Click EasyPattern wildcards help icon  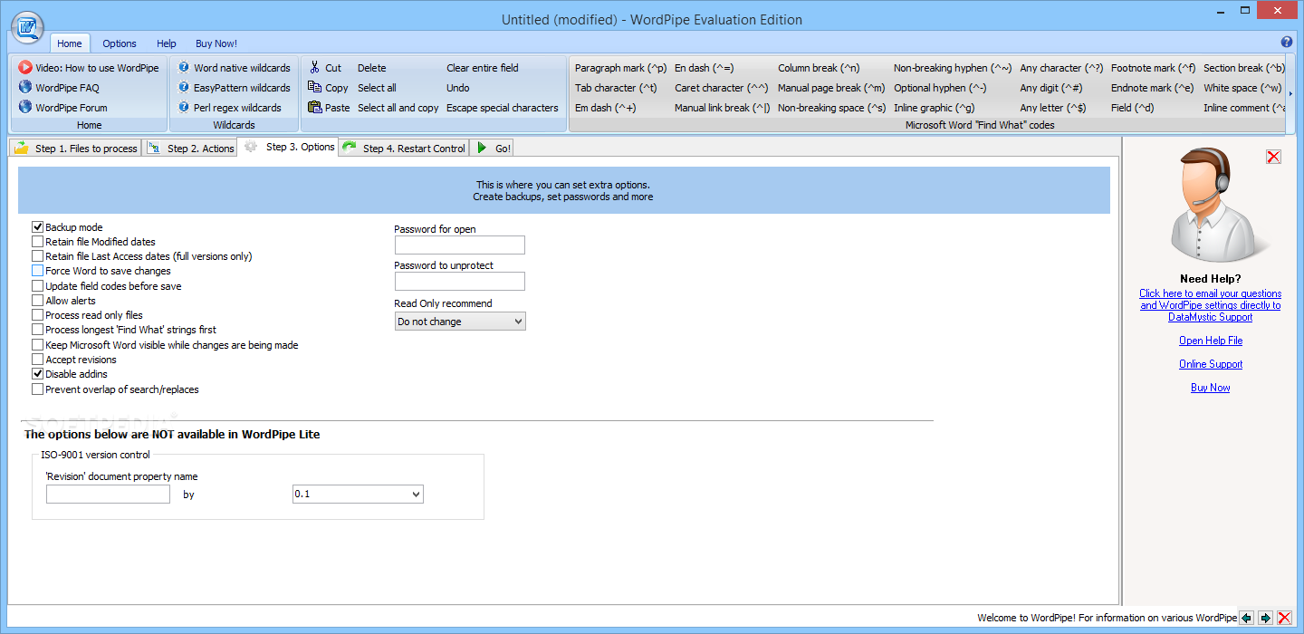click(x=184, y=88)
